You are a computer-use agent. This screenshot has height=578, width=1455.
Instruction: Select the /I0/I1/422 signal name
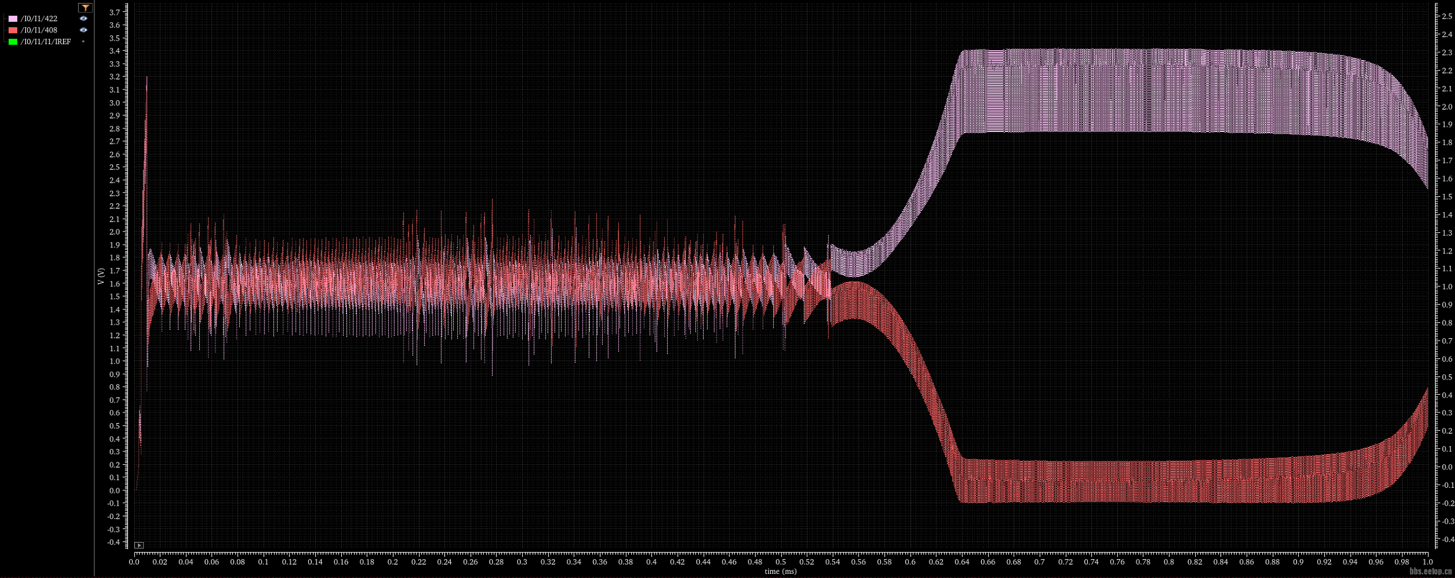coord(39,19)
